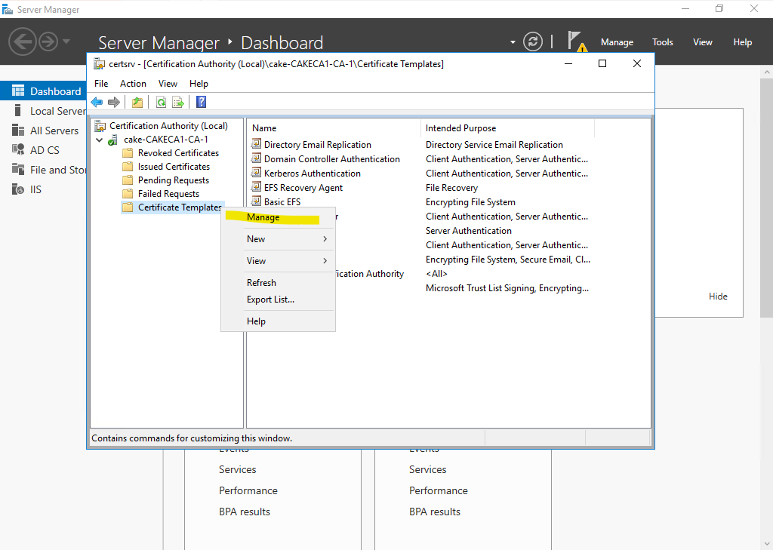
Task: Click Server Manager forward navigation arrow
Action: [48, 41]
